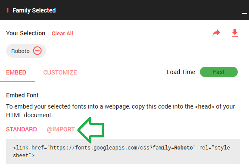Switch to the EMBED tab
249x168 pixels.
click(16, 72)
